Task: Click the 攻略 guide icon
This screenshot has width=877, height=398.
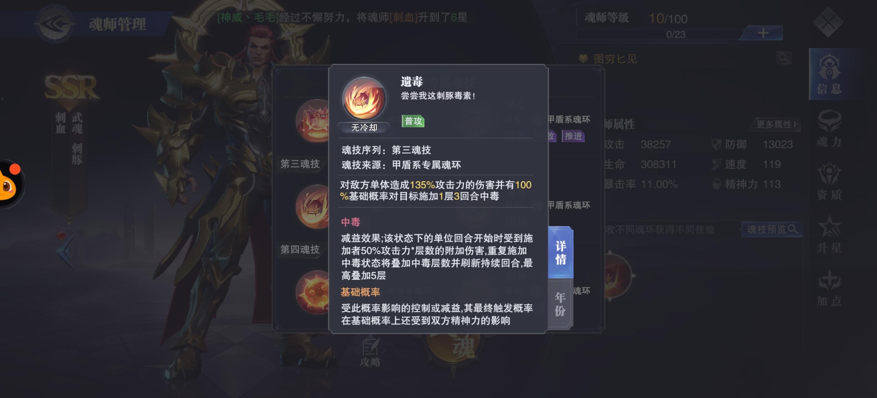Action: tap(370, 352)
